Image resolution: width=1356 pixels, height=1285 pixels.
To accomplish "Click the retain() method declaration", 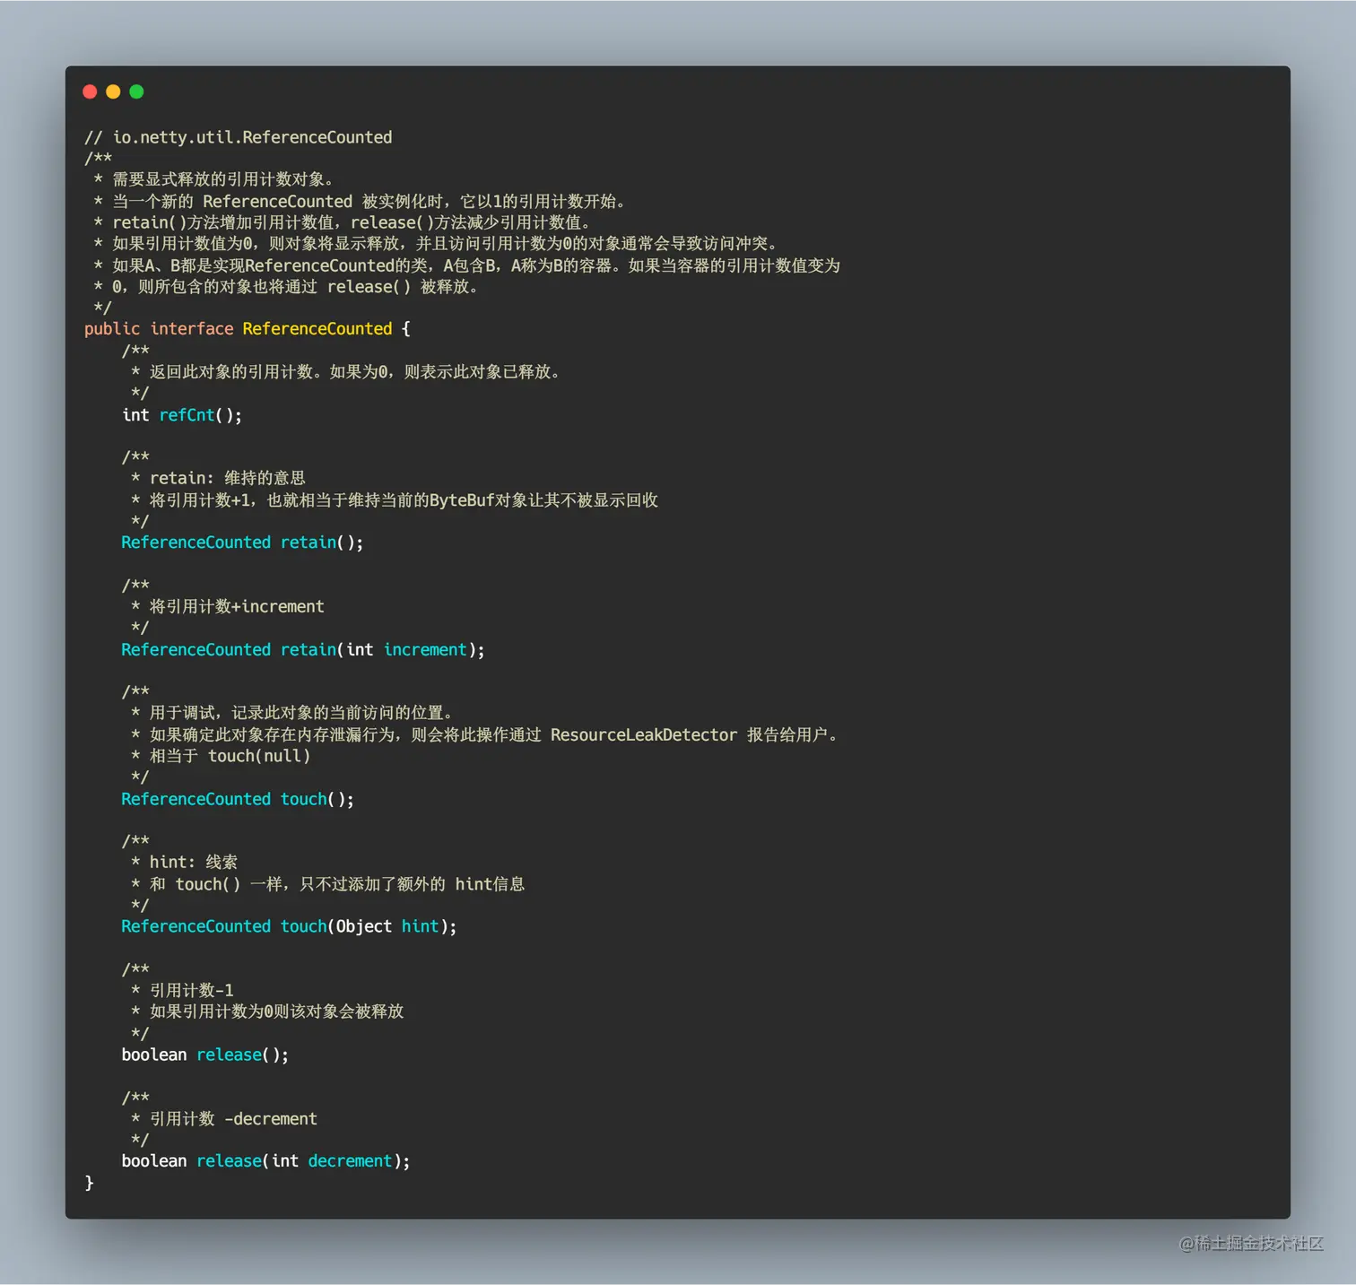I will tap(308, 542).
